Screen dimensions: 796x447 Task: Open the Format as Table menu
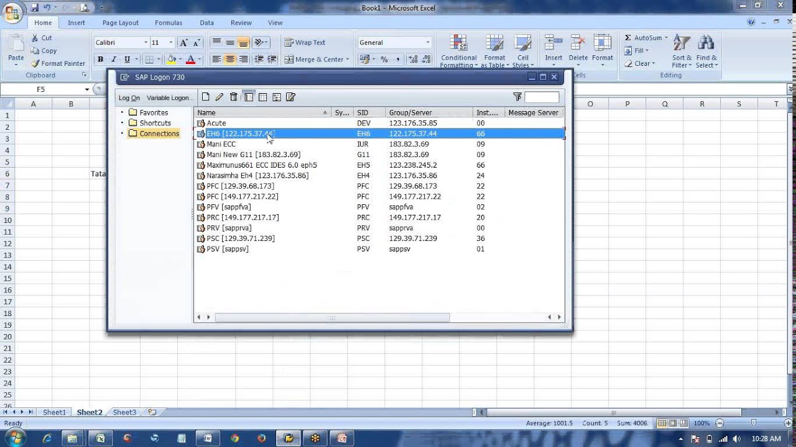click(495, 51)
